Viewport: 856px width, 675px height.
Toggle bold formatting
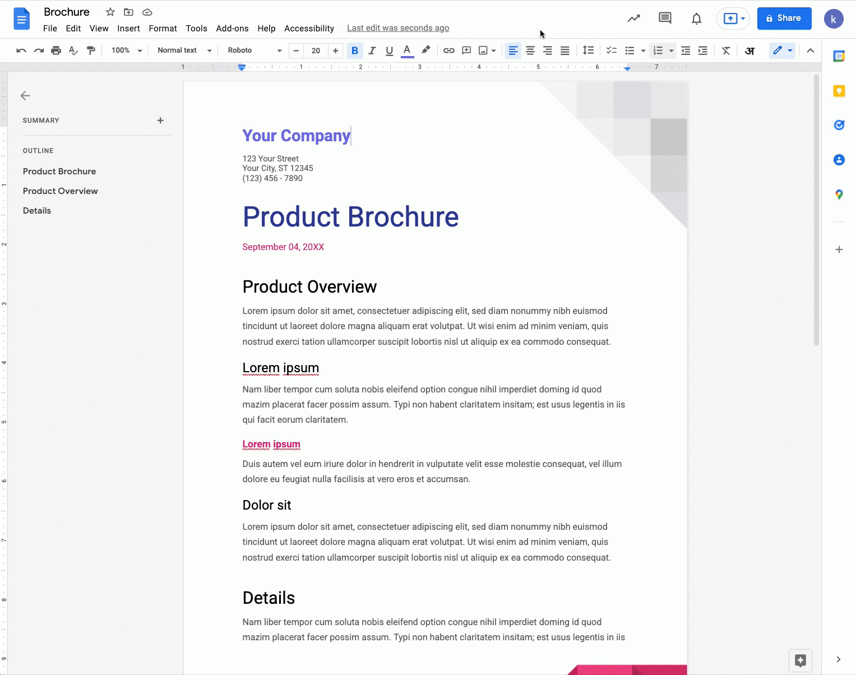pos(354,50)
